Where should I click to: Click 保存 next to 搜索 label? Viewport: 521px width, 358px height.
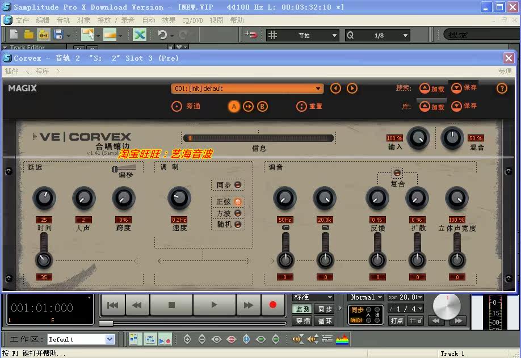coord(464,88)
